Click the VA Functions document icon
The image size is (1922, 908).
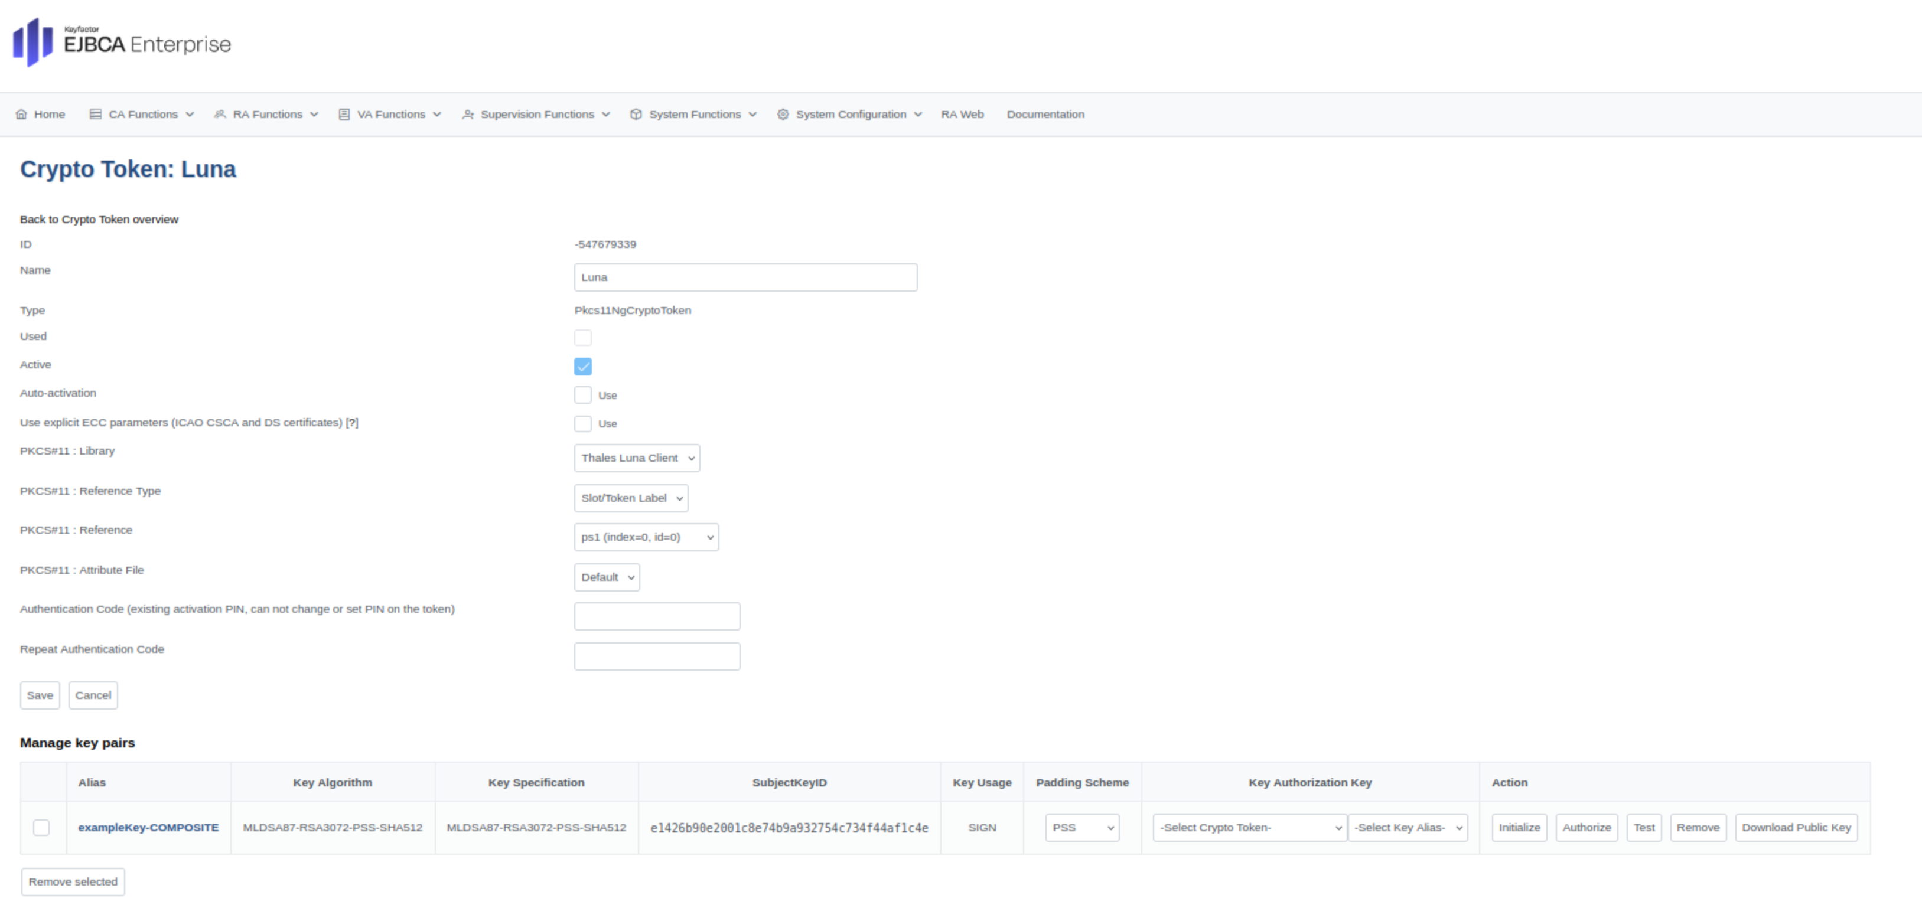click(343, 114)
